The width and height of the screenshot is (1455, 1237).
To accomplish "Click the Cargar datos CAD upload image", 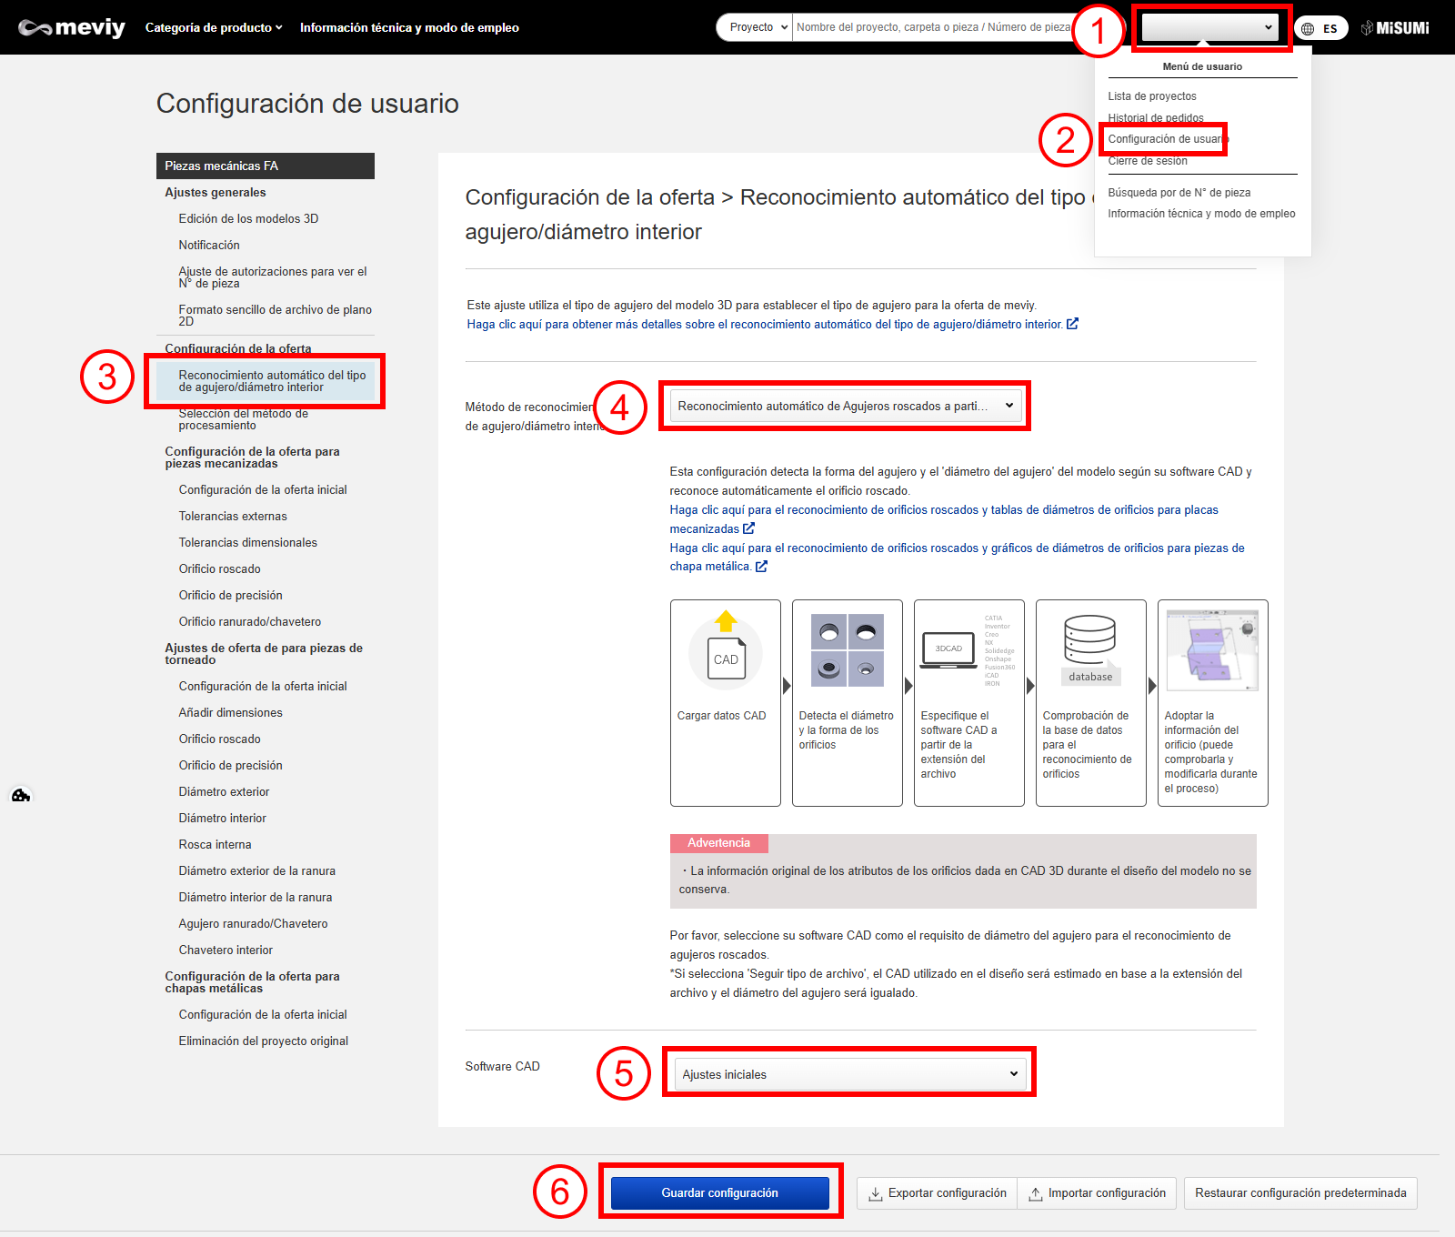I will click(725, 651).
